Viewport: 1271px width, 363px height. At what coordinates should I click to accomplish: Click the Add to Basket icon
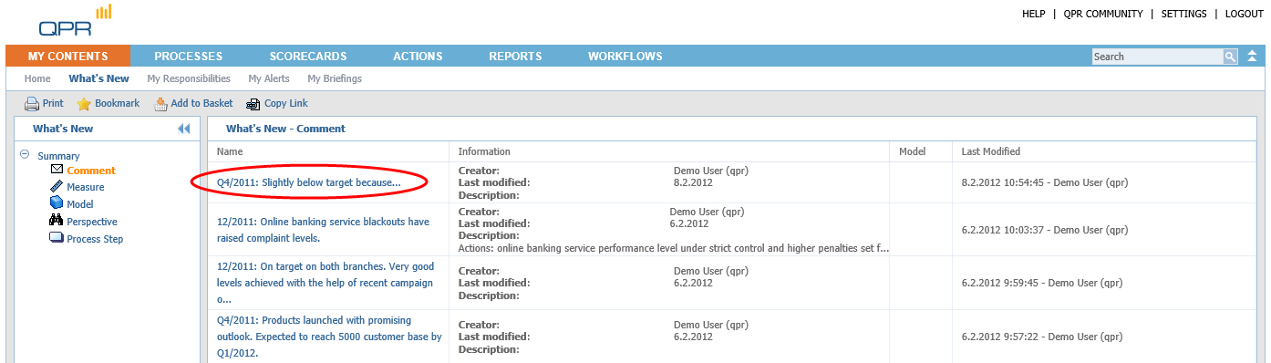[x=161, y=104]
